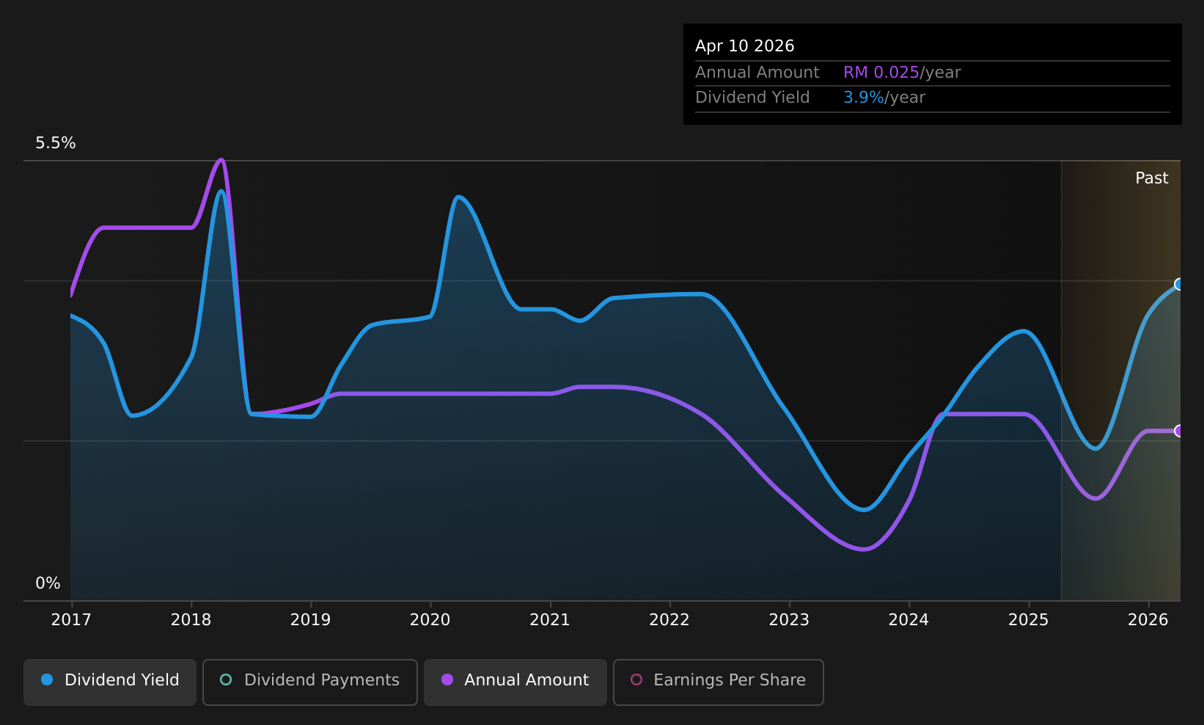Click the 2026 x-axis label

(x=1148, y=620)
